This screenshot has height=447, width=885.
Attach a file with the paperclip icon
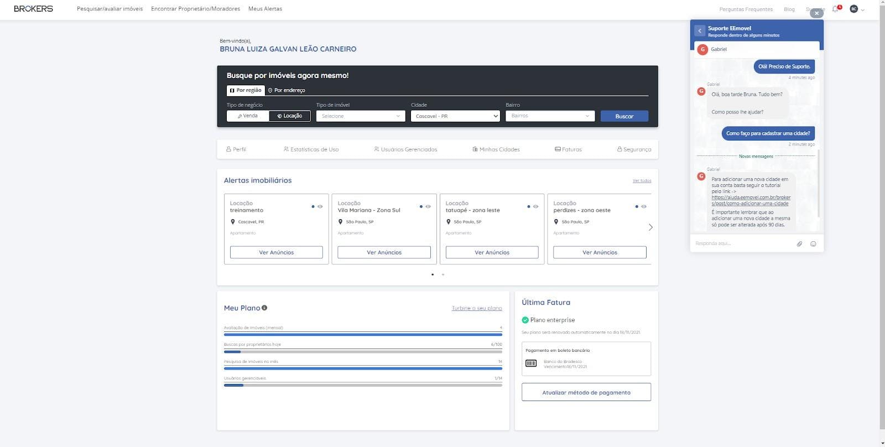(x=799, y=244)
